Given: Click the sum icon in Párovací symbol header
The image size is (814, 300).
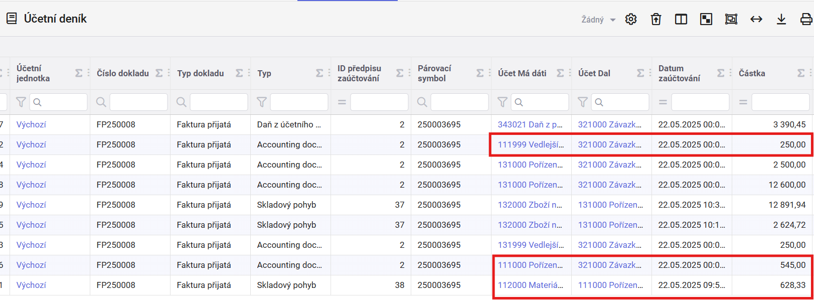Looking at the screenshot, I should [480, 73].
